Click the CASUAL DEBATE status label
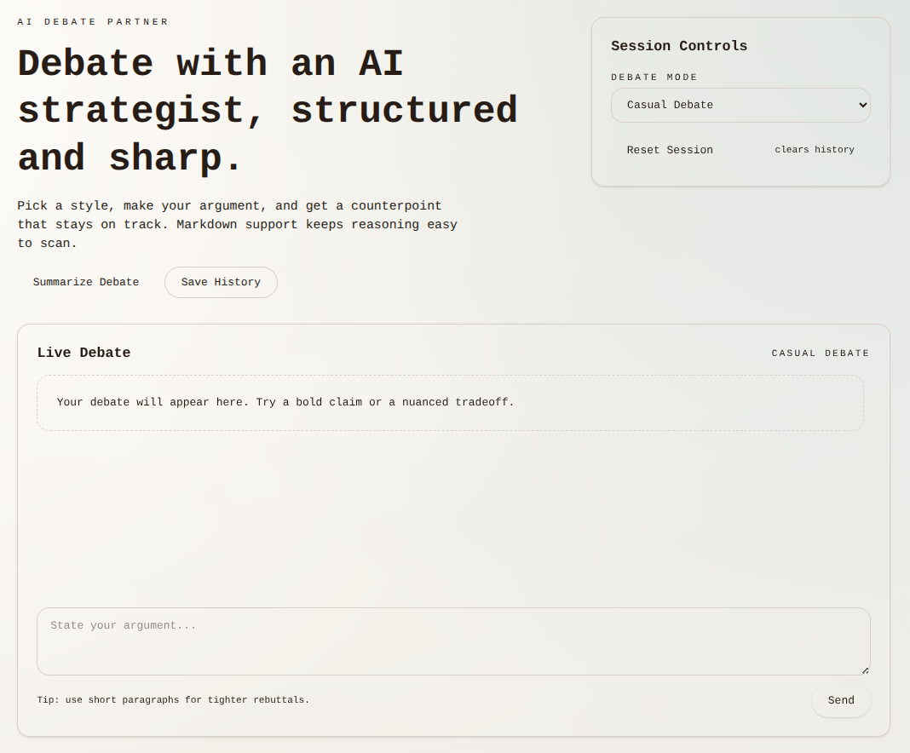Viewport: 910px width, 753px height. [821, 353]
